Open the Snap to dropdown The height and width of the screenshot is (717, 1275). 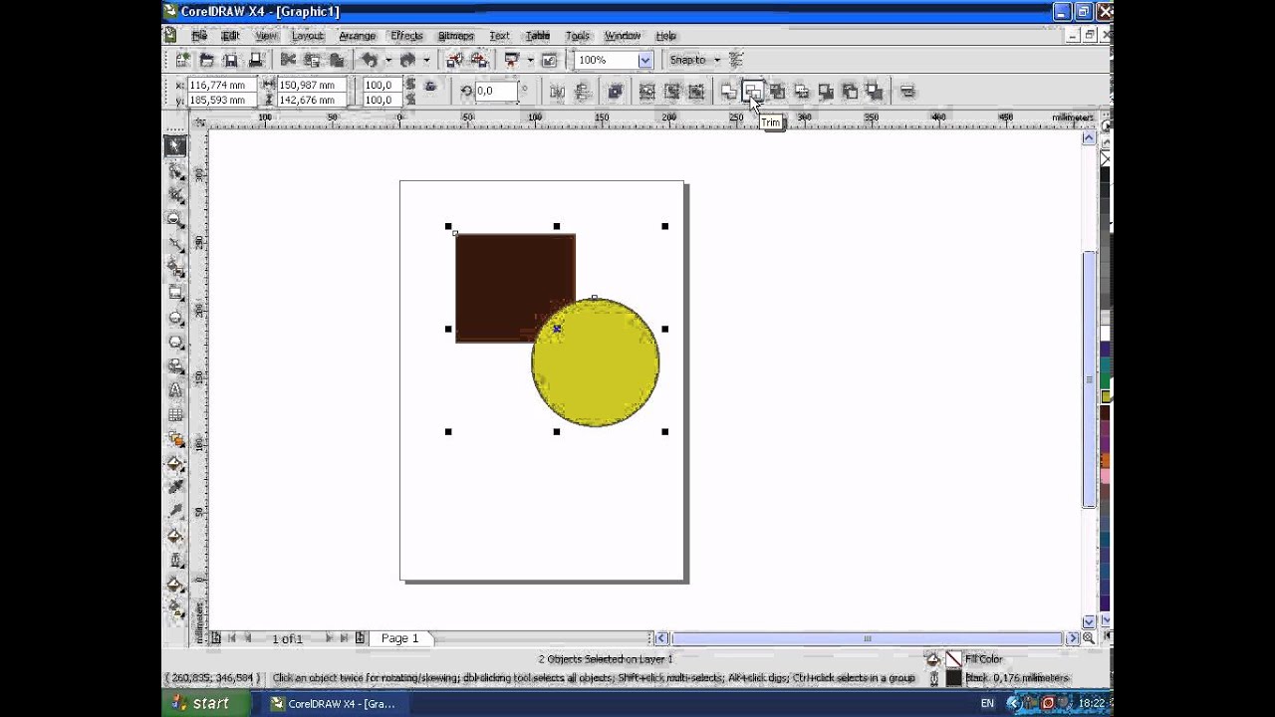693,60
